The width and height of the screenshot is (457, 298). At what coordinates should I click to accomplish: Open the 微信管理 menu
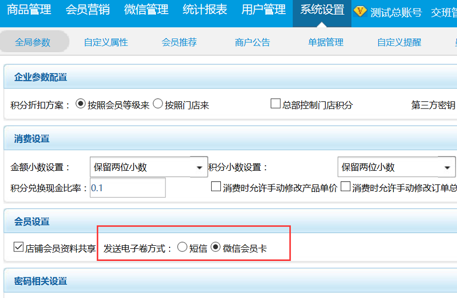146,10
